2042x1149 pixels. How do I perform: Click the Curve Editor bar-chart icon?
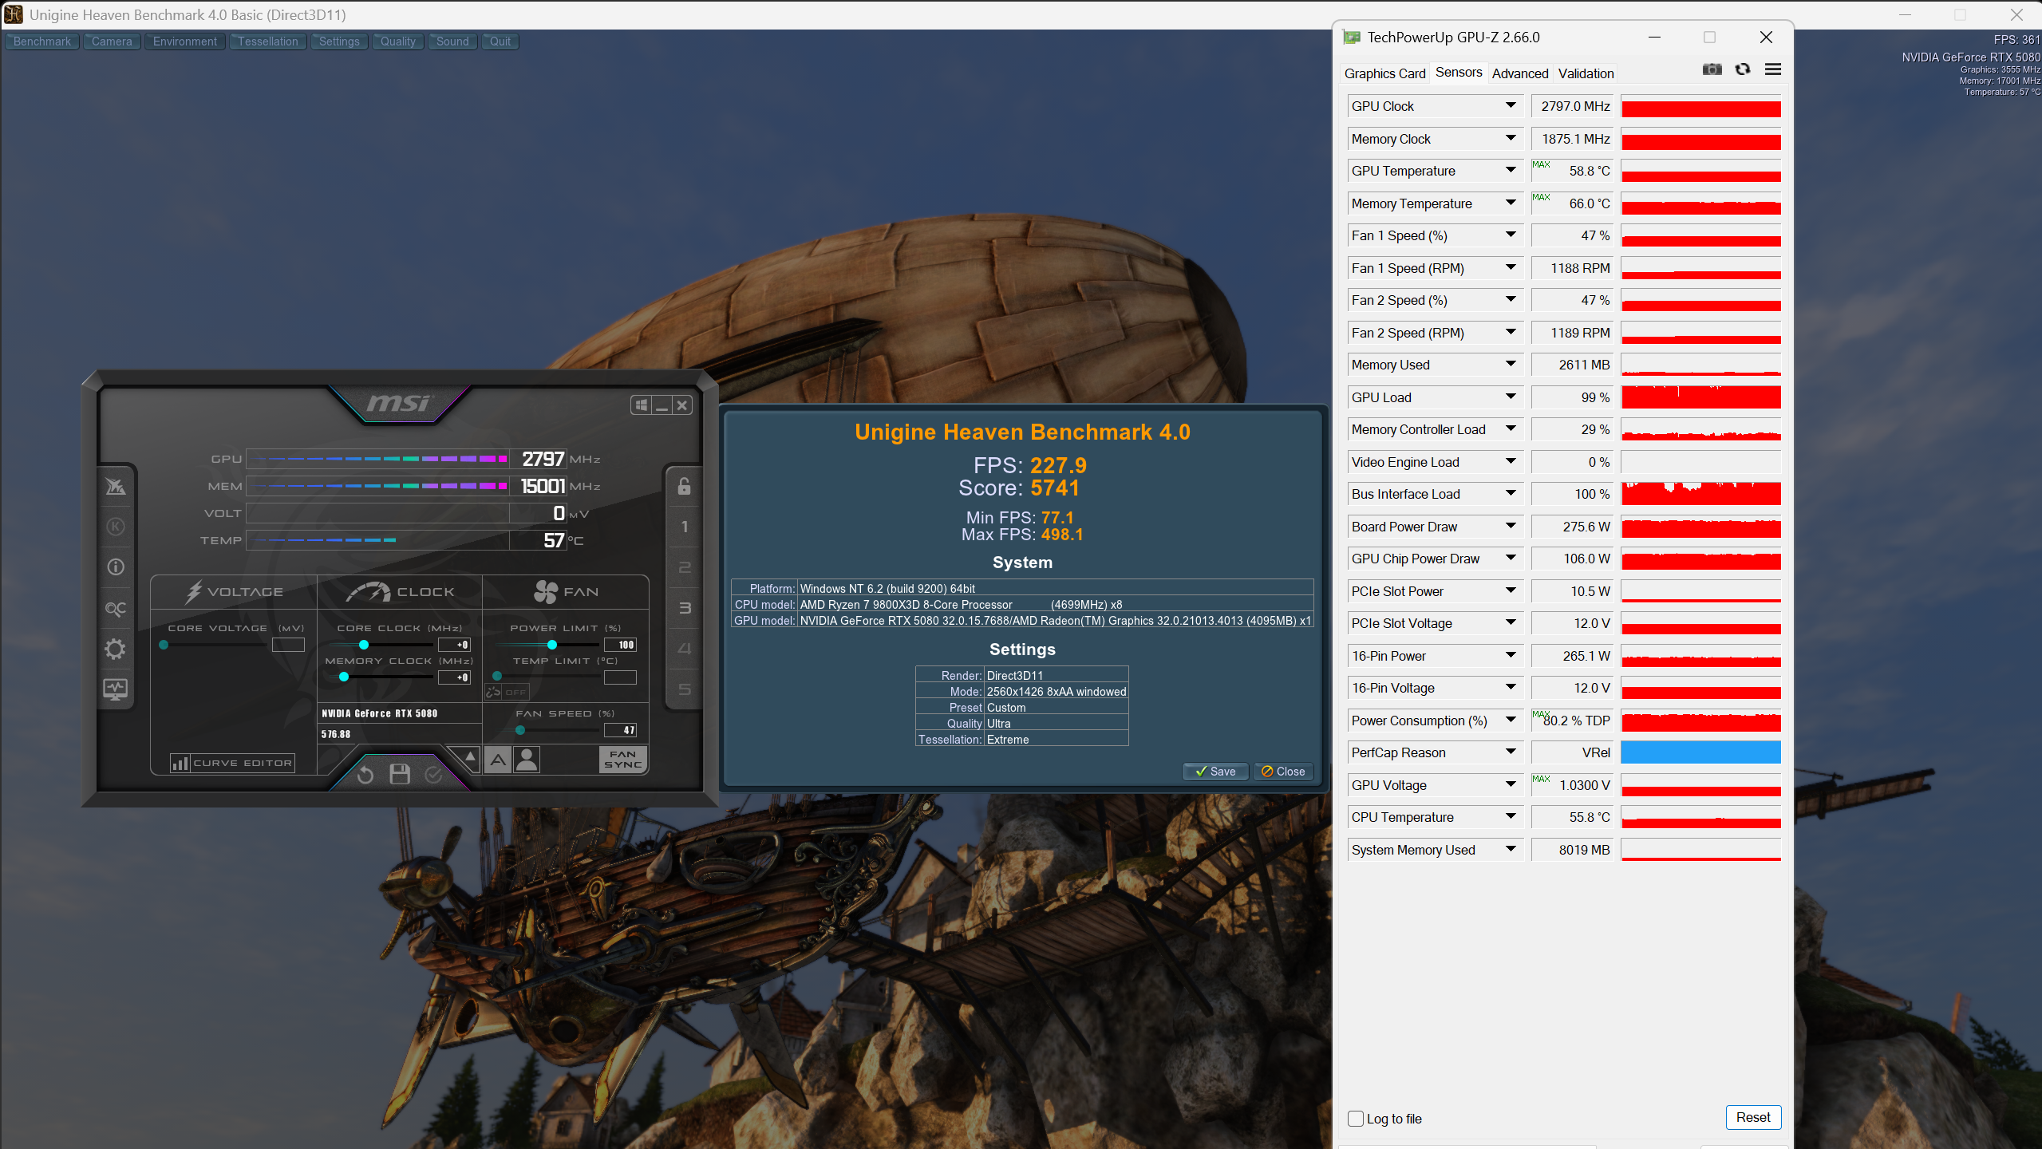[180, 763]
